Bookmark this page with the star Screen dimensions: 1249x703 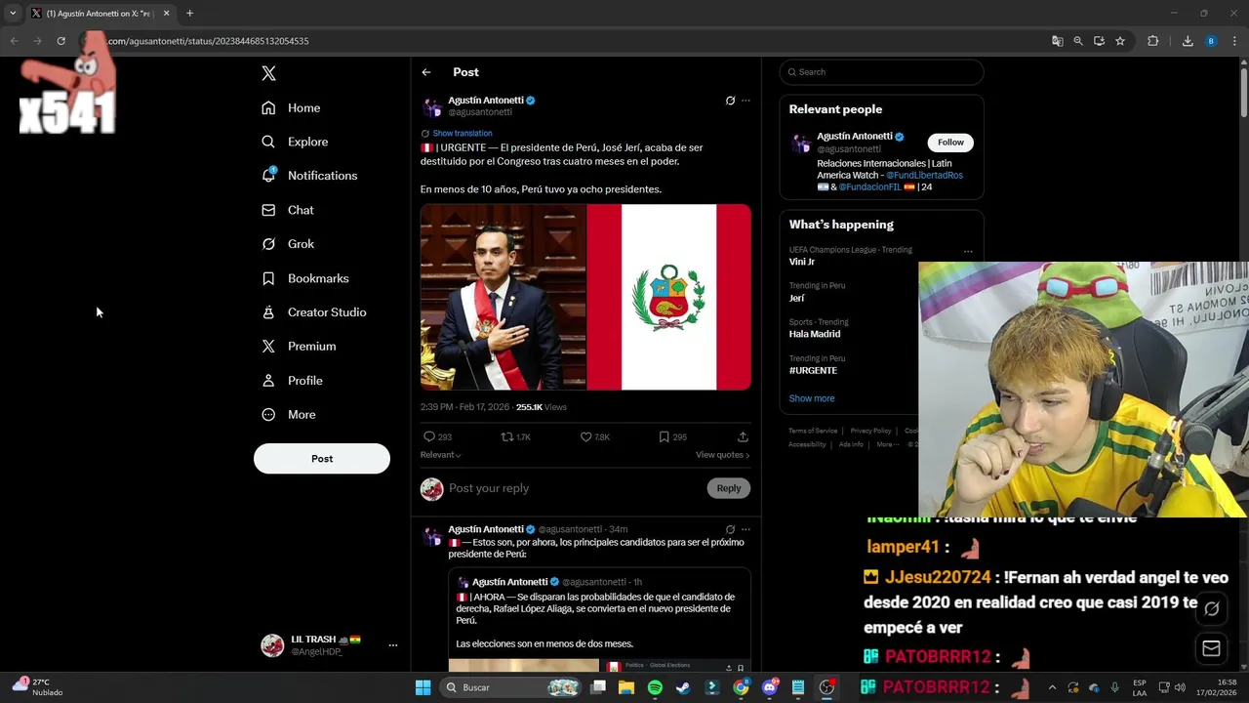[1120, 41]
